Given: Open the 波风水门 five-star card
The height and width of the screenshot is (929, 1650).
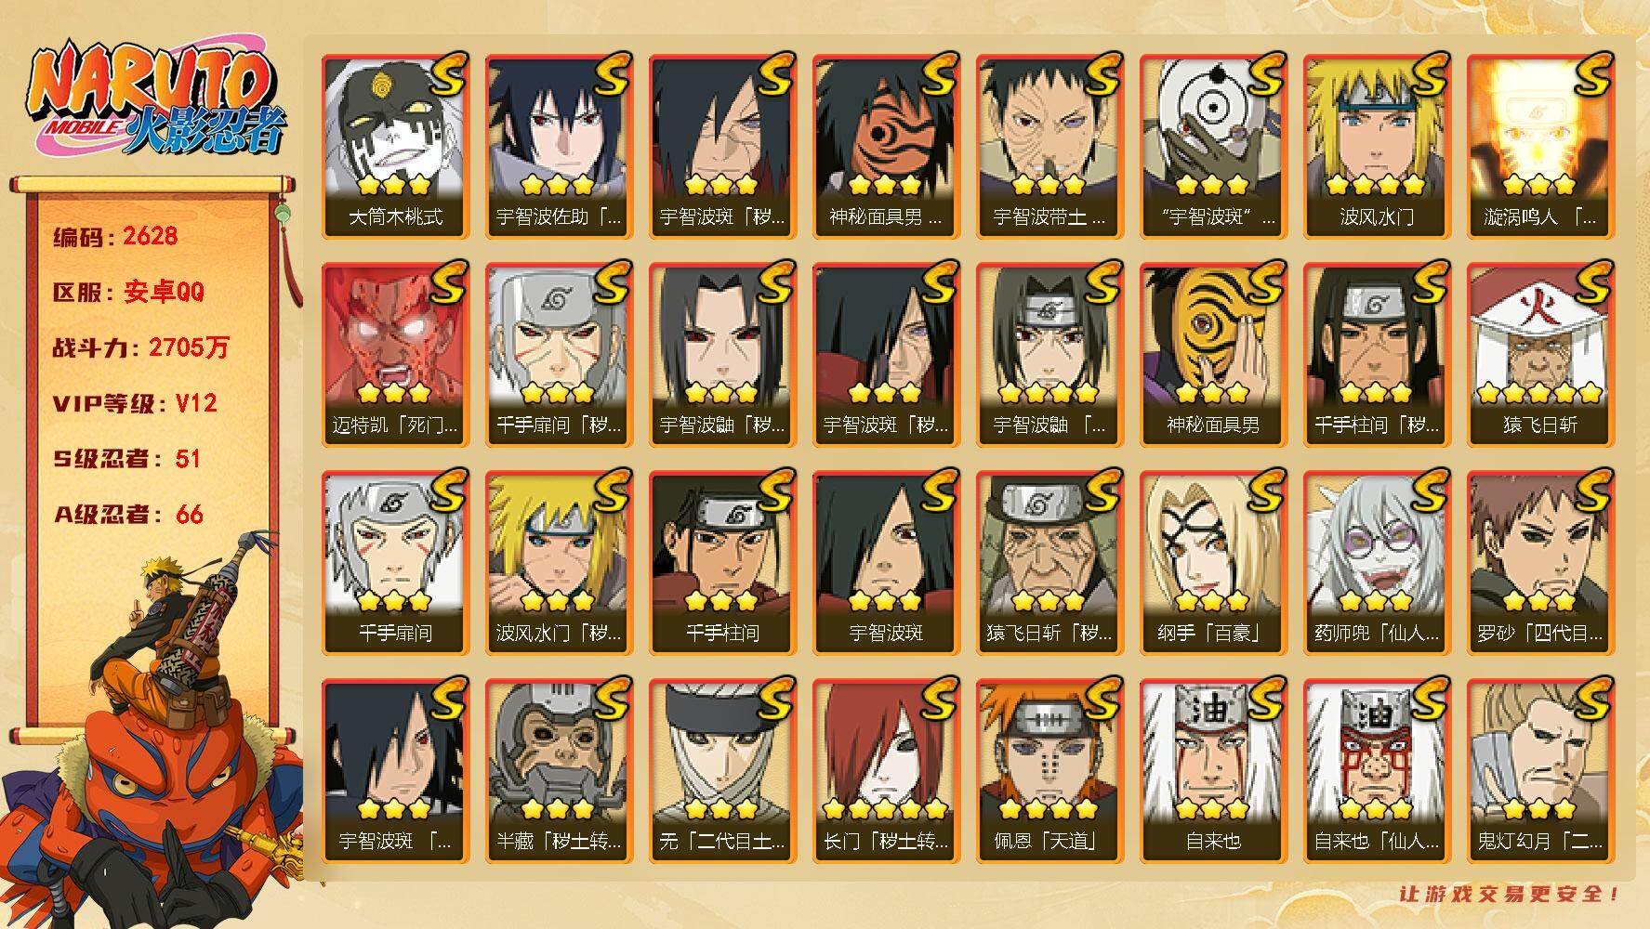Looking at the screenshot, I should 1377,147.
